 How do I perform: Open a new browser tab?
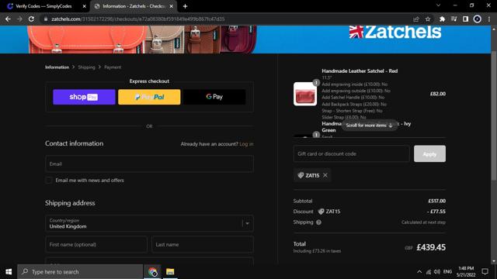[x=185, y=6]
